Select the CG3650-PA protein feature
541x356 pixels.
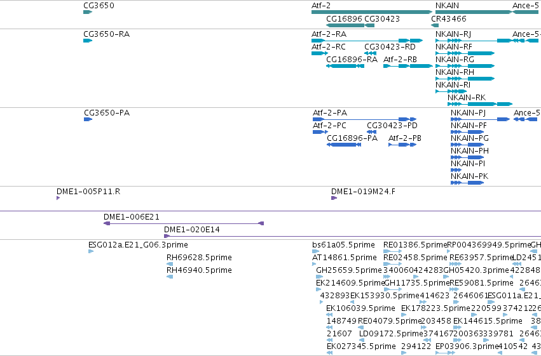click(x=88, y=119)
